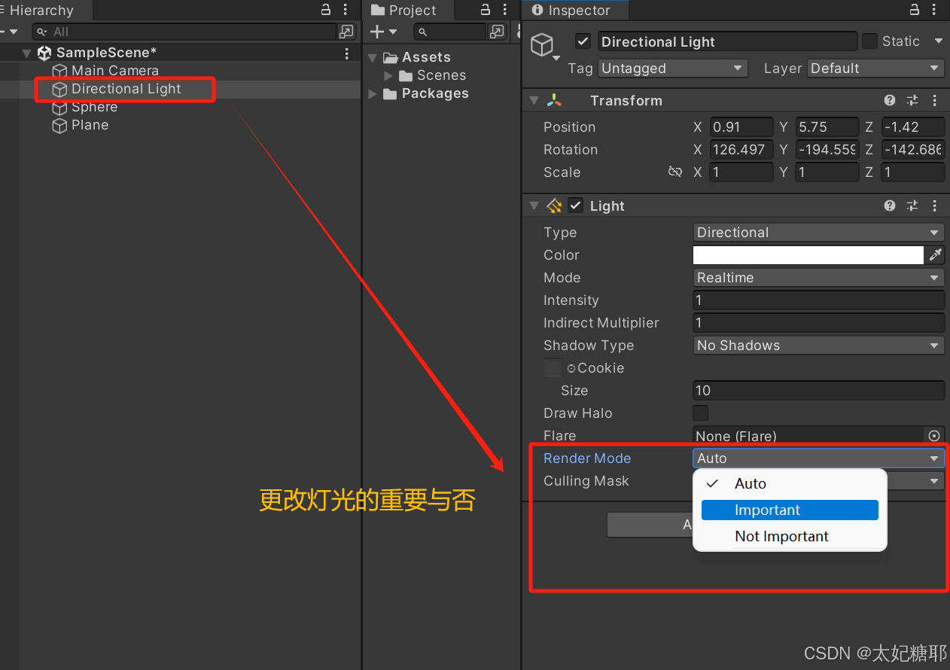The image size is (950, 670).
Task: Click the Intensity value field
Action: pyautogui.click(x=818, y=300)
